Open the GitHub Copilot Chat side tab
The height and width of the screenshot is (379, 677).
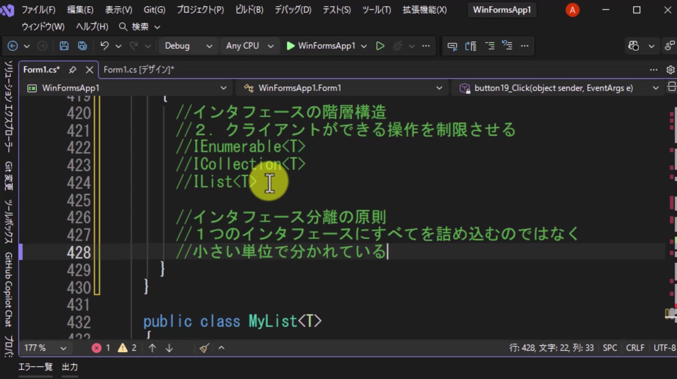8,290
